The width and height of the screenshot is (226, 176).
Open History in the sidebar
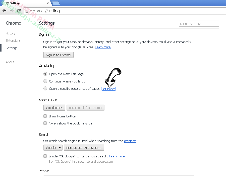(10, 33)
